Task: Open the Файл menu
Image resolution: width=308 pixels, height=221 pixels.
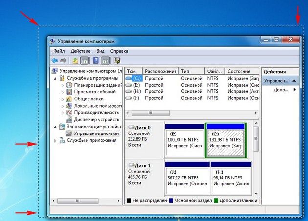Action: (x=59, y=51)
